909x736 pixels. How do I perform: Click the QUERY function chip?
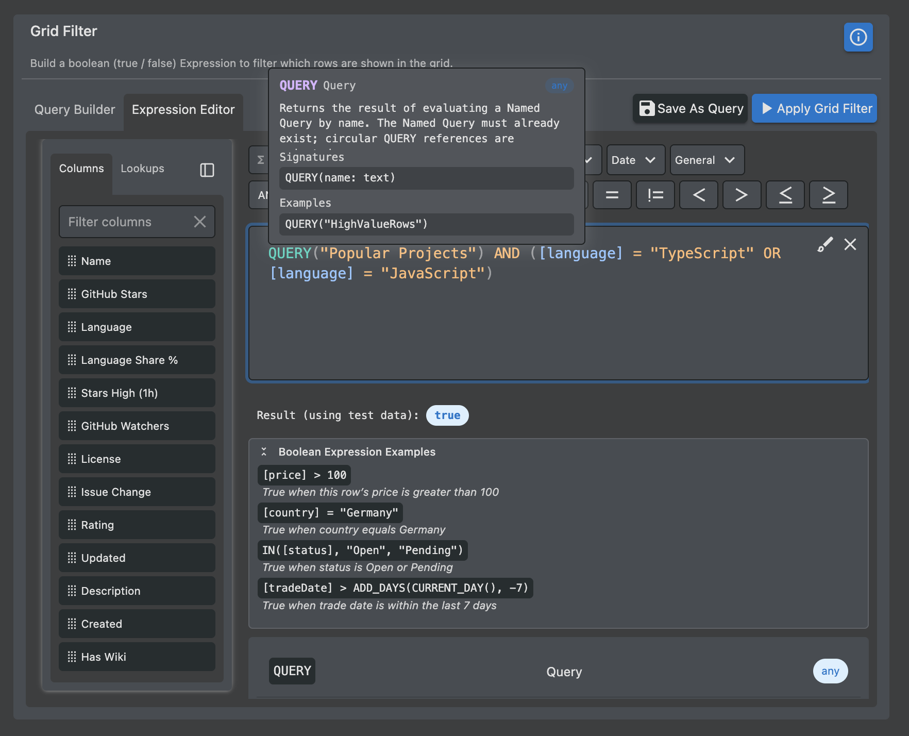[x=292, y=671]
